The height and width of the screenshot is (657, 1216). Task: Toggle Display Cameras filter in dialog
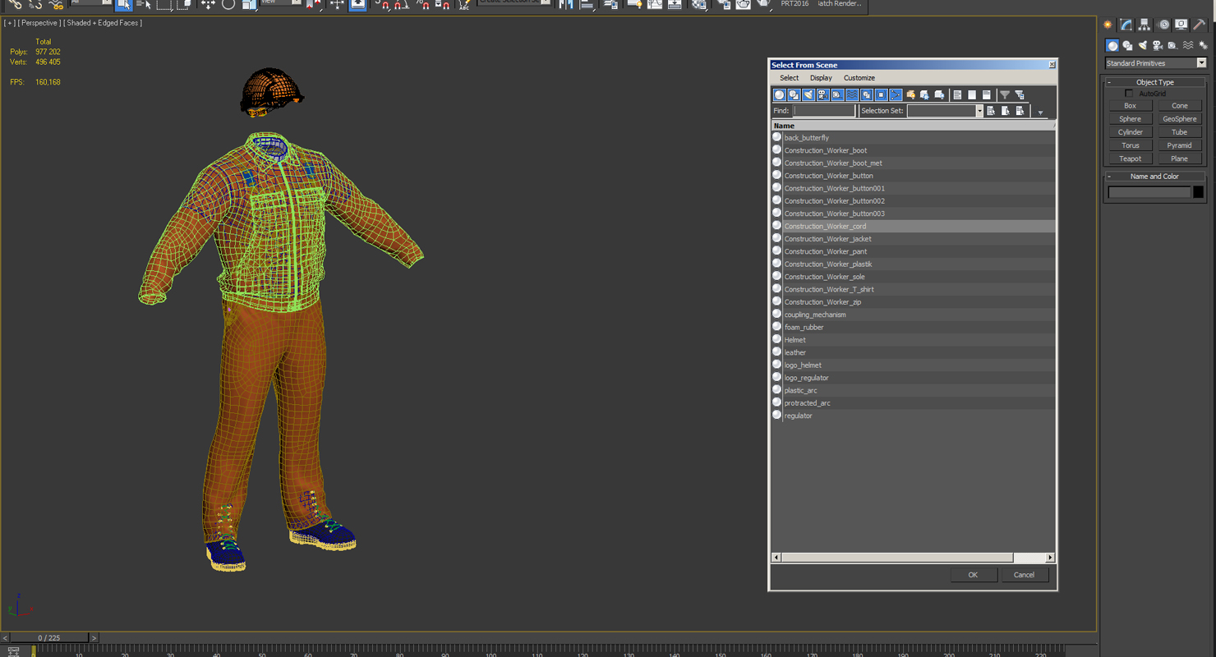pyautogui.click(x=823, y=95)
